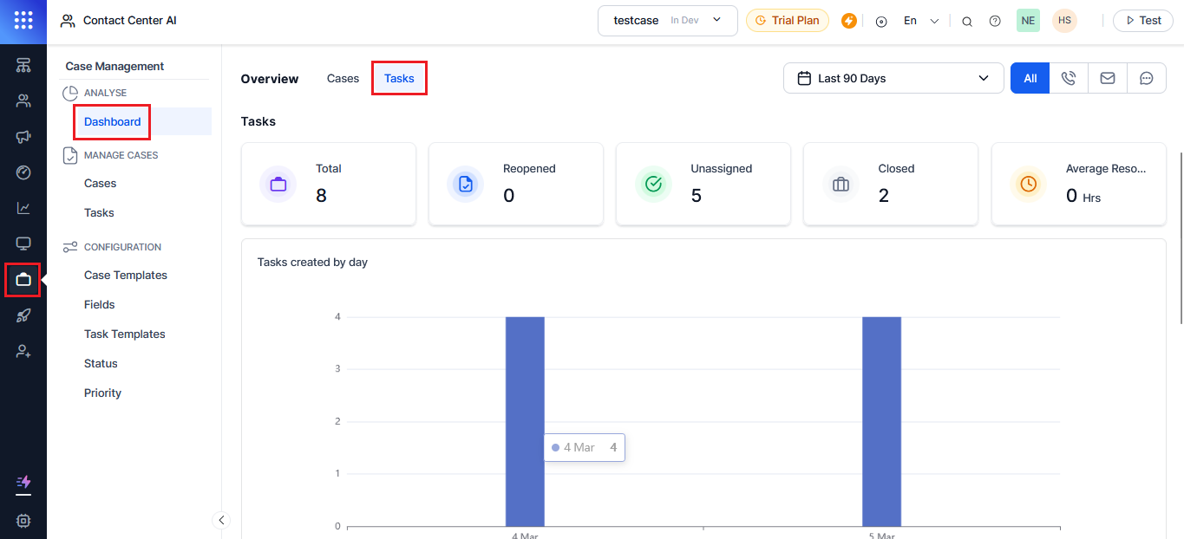Click the Test button in the top bar
Image resolution: width=1184 pixels, height=539 pixels.
pyautogui.click(x=1142, y=20)
